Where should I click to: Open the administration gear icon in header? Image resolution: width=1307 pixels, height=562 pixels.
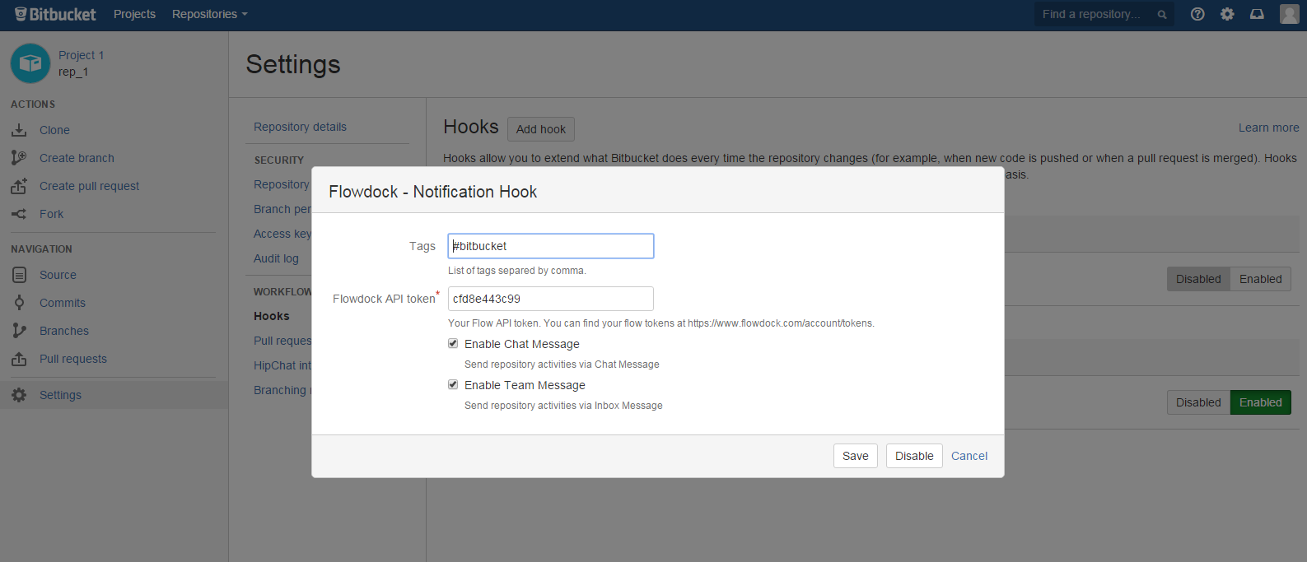(x=1227, y=14)
